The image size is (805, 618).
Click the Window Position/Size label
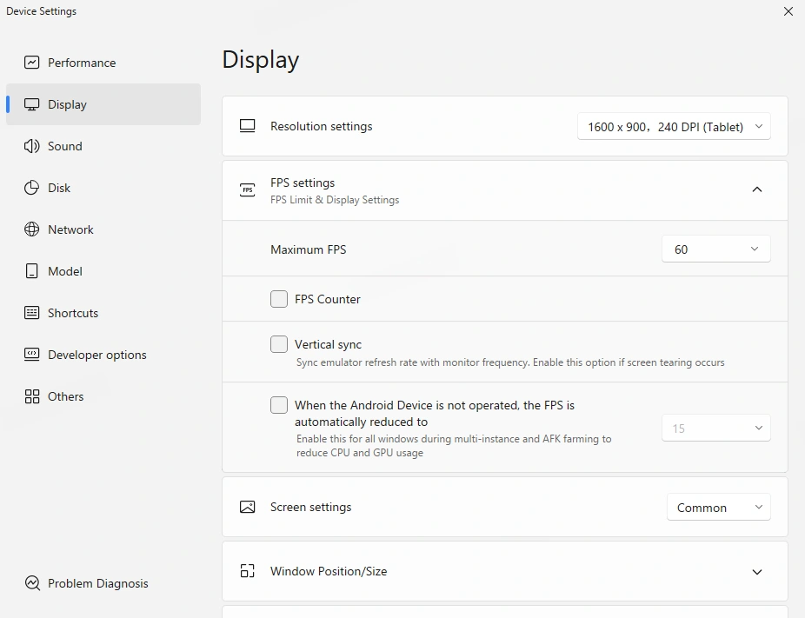click(x=329, y=571)
